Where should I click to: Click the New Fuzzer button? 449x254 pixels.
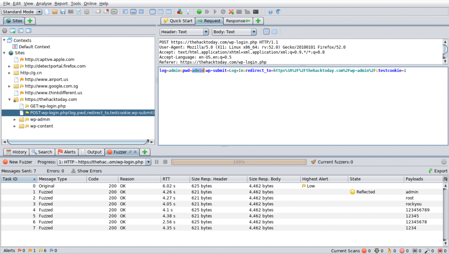[x=17, y=162]
